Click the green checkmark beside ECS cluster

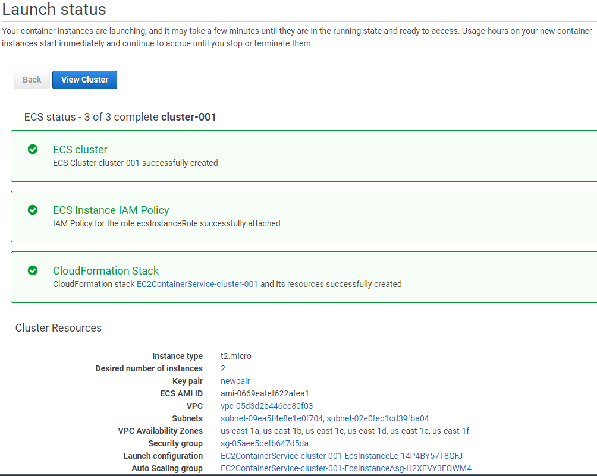point(33,149)
